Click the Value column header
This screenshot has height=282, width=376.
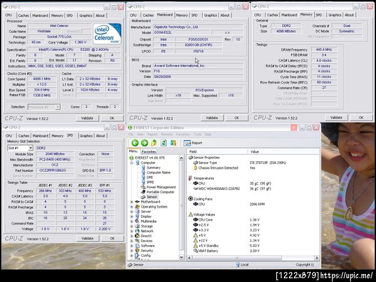(284, 152)
